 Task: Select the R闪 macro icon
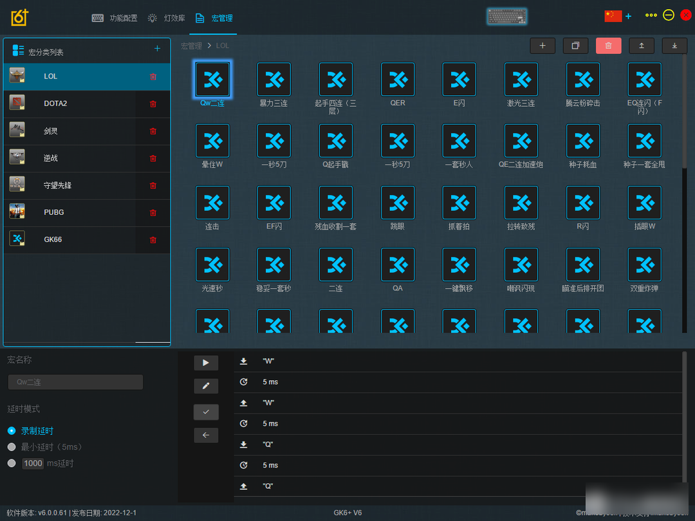tap(583, 203)
